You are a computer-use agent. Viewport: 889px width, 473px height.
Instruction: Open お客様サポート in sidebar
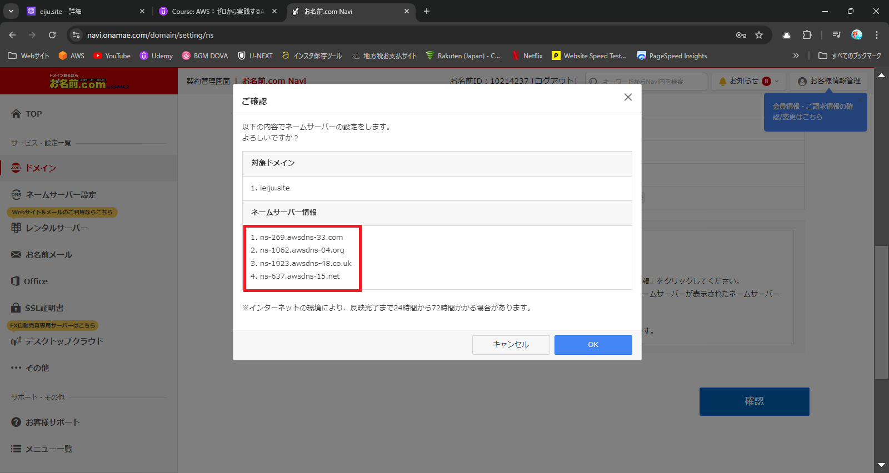click(46, 422)
